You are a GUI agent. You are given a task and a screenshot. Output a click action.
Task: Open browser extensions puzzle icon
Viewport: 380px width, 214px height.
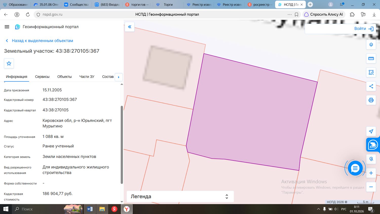352,14
